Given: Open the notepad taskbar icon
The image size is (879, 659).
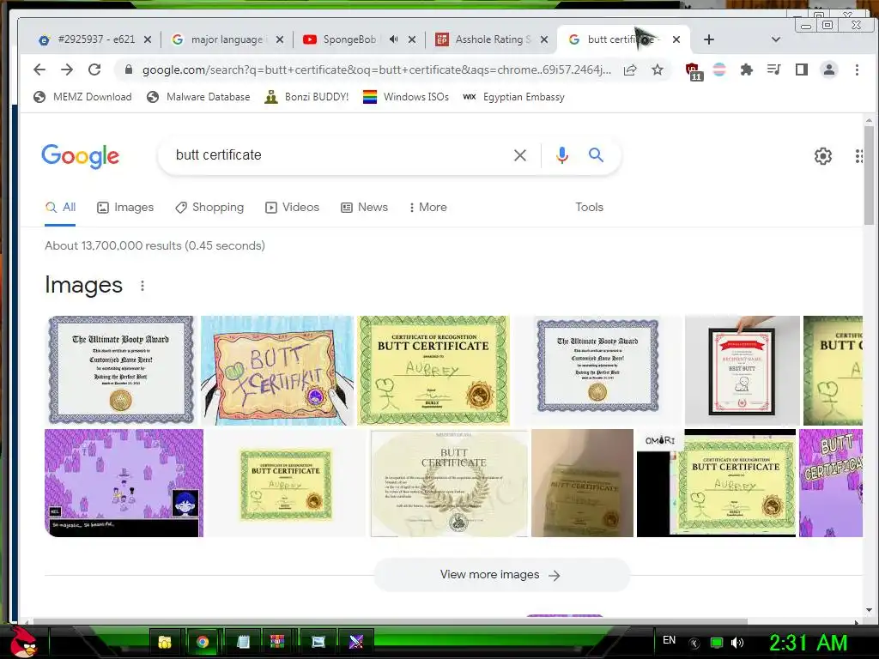Looking at the screenshot, I should pyautogui.click(x=243, y=642).
